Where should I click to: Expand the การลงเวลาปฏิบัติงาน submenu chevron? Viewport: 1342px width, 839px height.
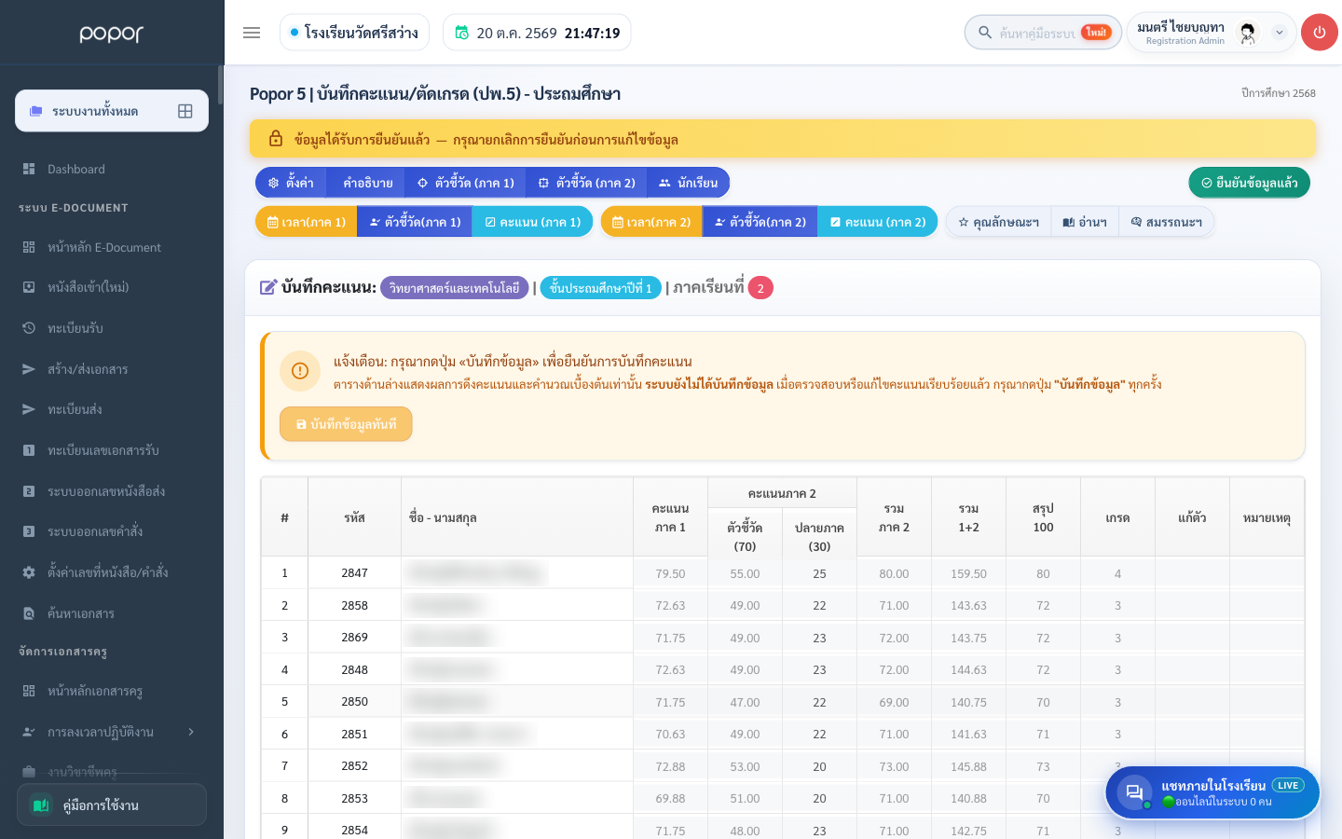[191, 732]
